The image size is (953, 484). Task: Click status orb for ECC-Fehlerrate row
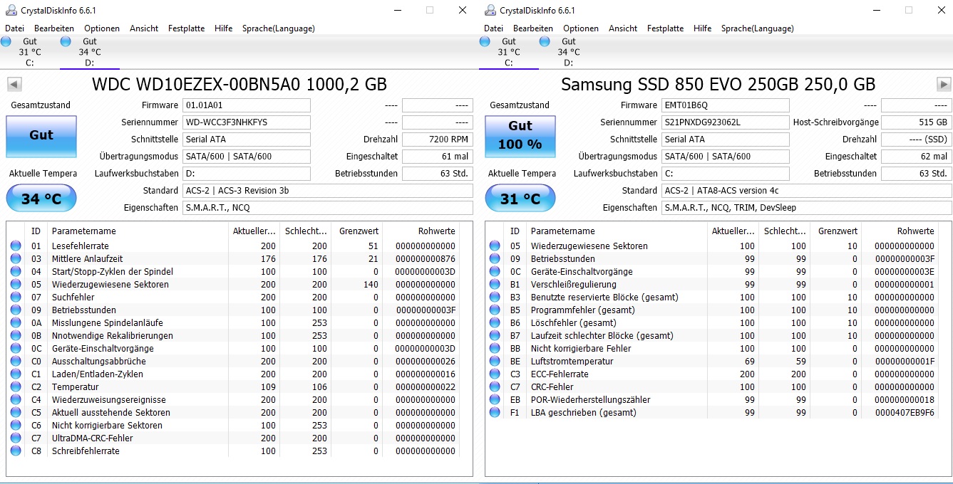point(495,374)
